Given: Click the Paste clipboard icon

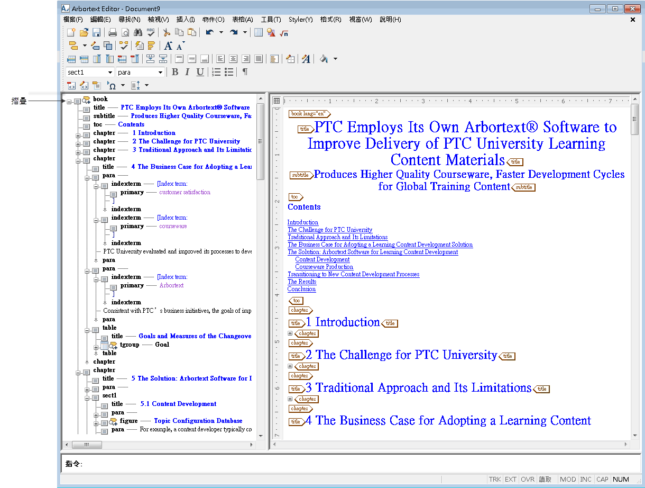Looking at the screenshot, I should [192, 32].
